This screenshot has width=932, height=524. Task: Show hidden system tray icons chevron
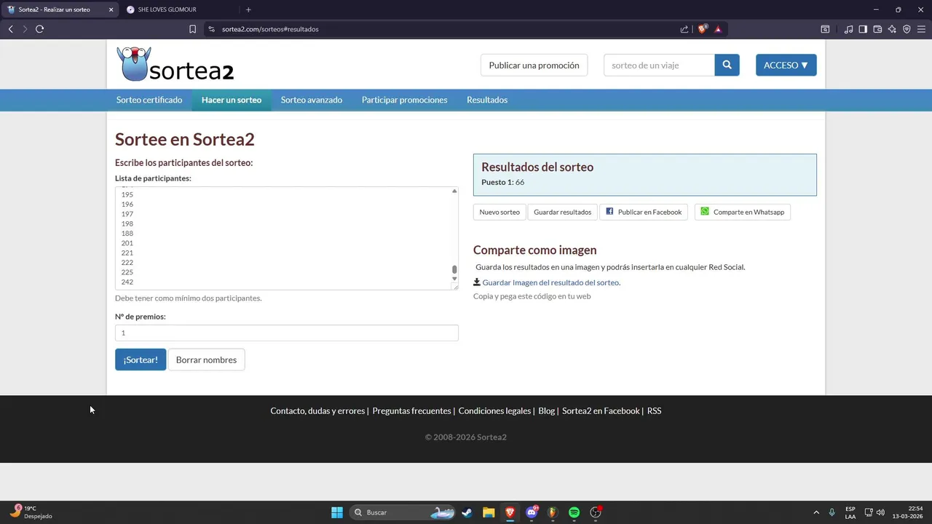click(x=816, y=512)
